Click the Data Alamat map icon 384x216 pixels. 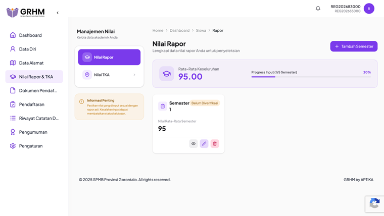(x=13, y=63)
